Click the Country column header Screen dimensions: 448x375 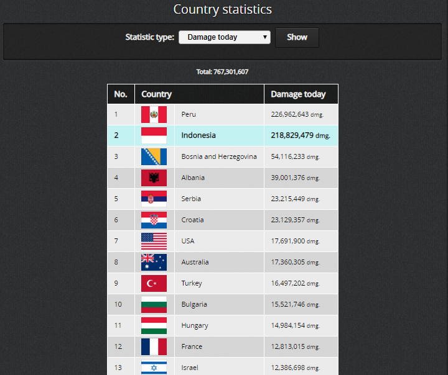157,94
